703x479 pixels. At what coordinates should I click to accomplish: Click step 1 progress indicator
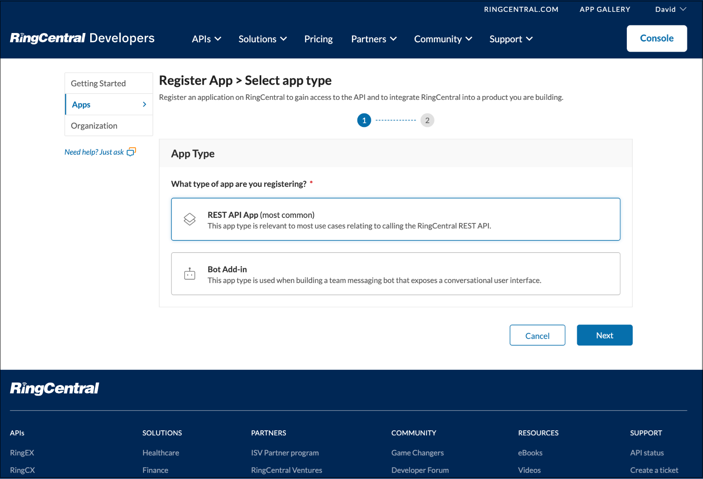click(x=364, y=120)
